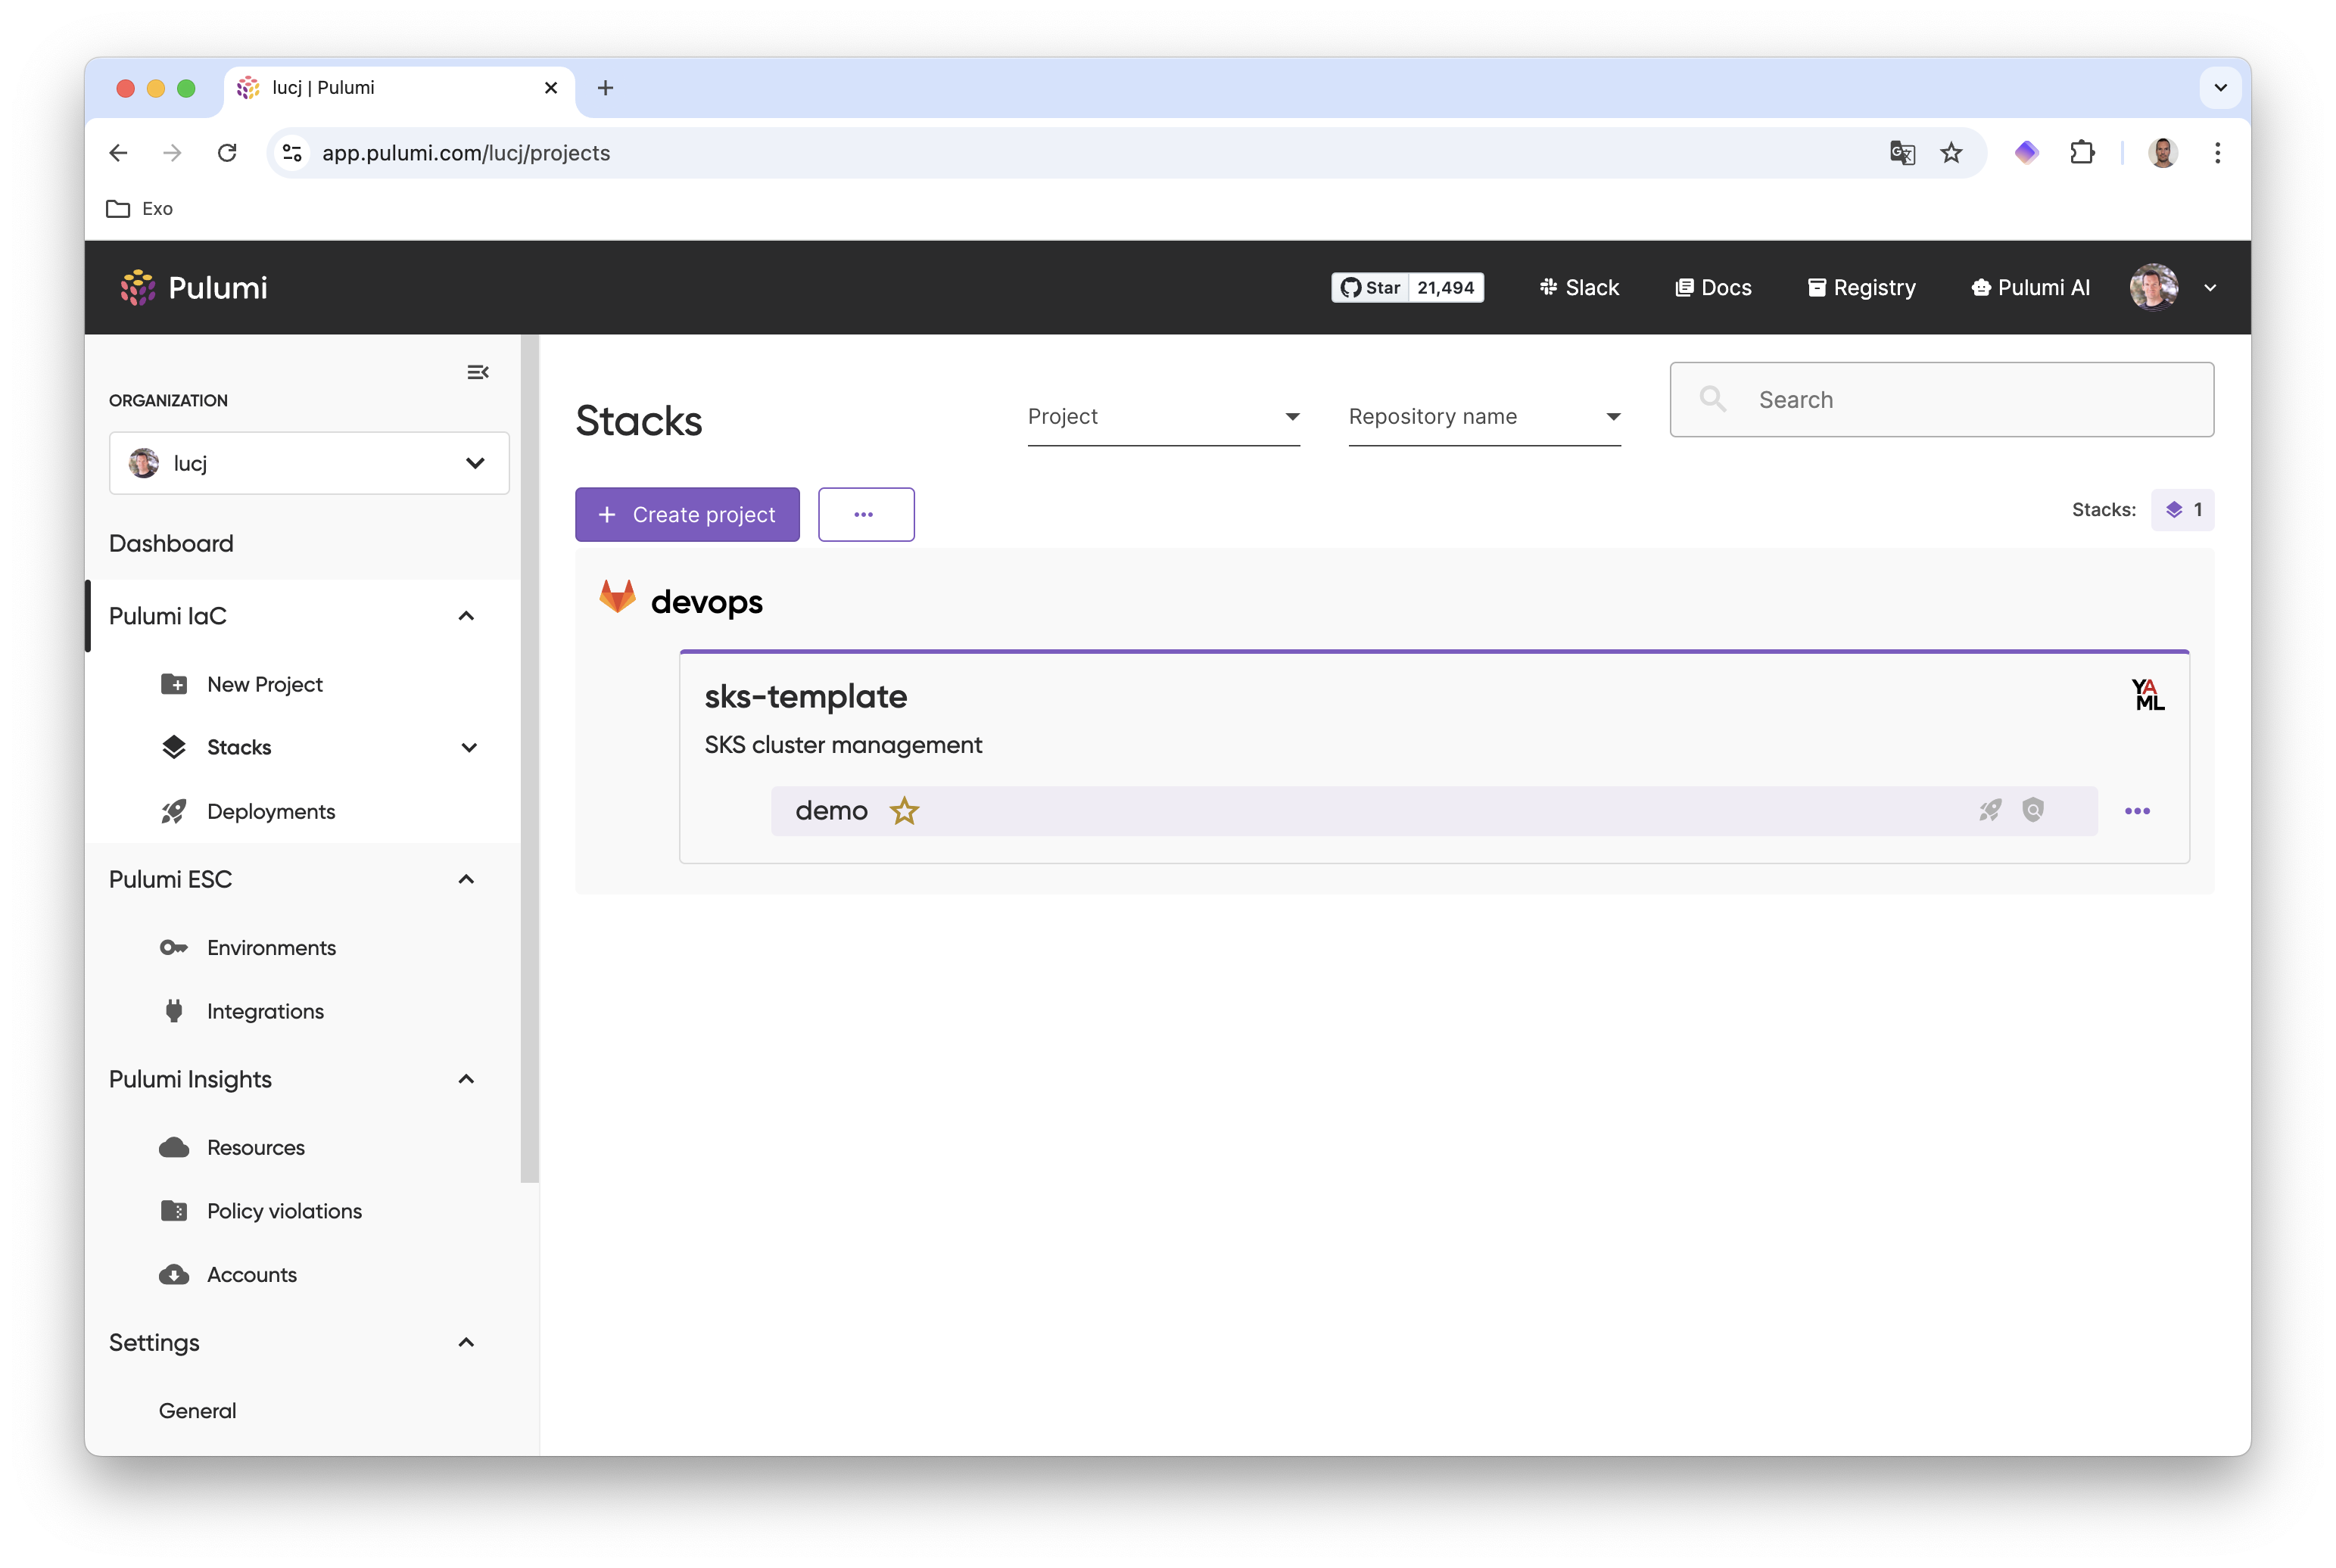The image size is (2336, 1568).
Task: Bookmark this page with the star icon
Action: (1951, 153)
